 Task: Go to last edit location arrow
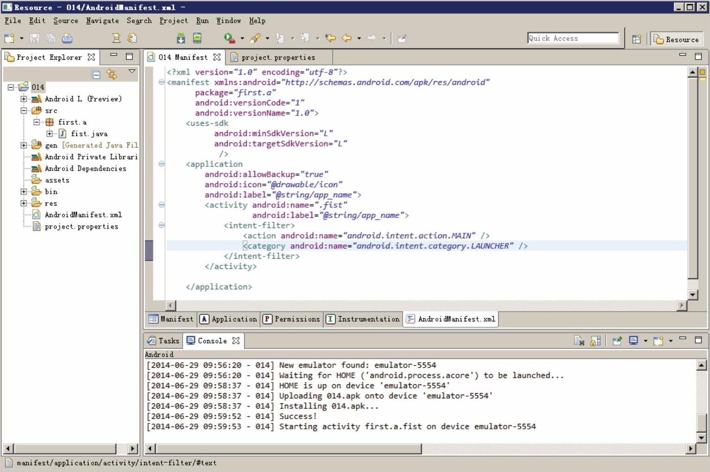[330, 38]
